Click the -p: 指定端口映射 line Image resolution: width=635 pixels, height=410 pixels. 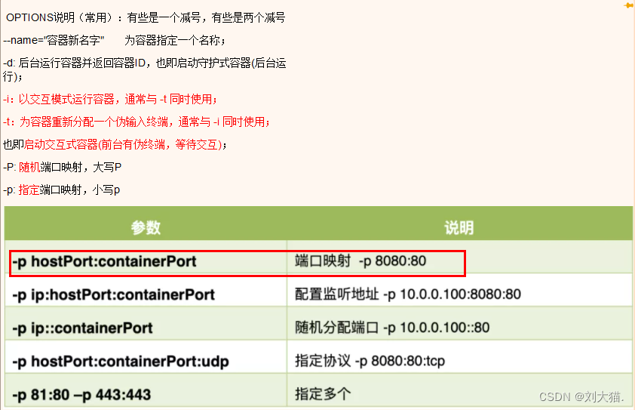click(62, 189)
